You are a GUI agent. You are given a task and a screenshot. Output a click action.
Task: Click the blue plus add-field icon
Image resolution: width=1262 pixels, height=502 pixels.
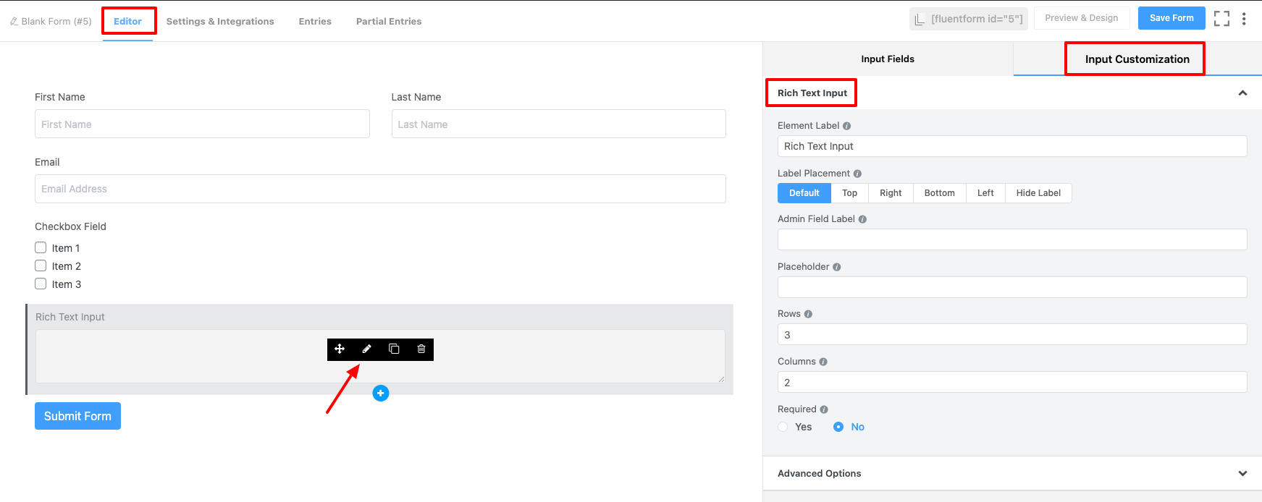click(381, 393)
